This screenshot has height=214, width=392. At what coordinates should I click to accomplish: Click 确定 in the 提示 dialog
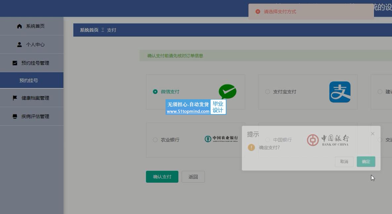[366, 162]
